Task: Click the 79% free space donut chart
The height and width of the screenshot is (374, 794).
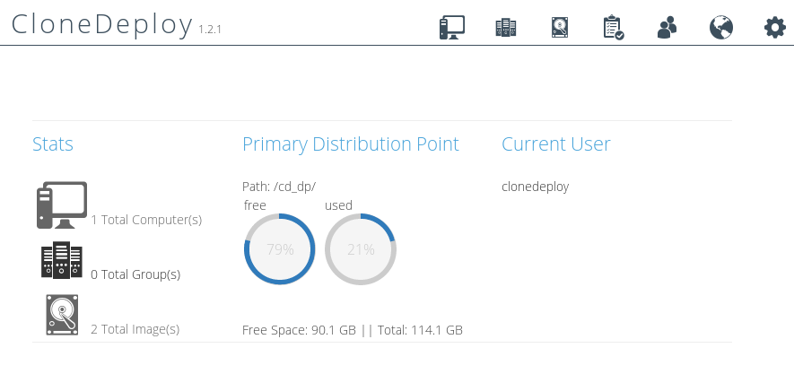Action: 280,249
